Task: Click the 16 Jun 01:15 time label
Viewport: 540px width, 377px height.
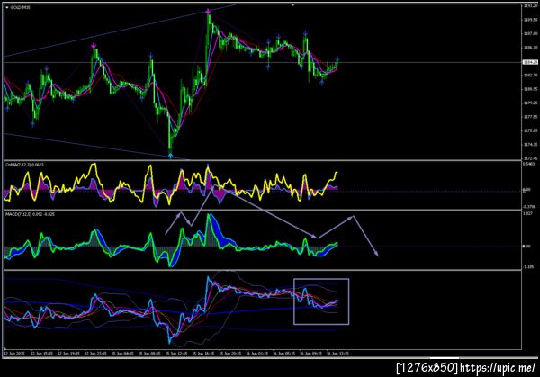Action: coord(257,354)
